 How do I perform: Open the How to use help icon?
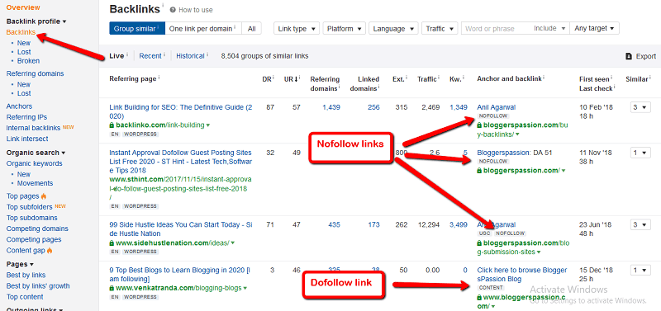coord(173,10)
